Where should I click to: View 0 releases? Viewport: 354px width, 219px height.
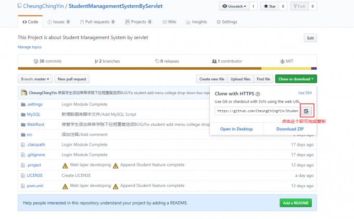pyautogui.click(x=167, y=61)
